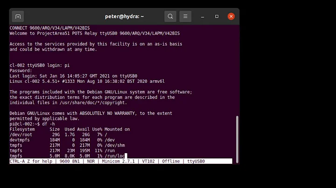Click the 'Access to the services' line
This screenshot has height=188, width=336.
[x=96, y=44]
